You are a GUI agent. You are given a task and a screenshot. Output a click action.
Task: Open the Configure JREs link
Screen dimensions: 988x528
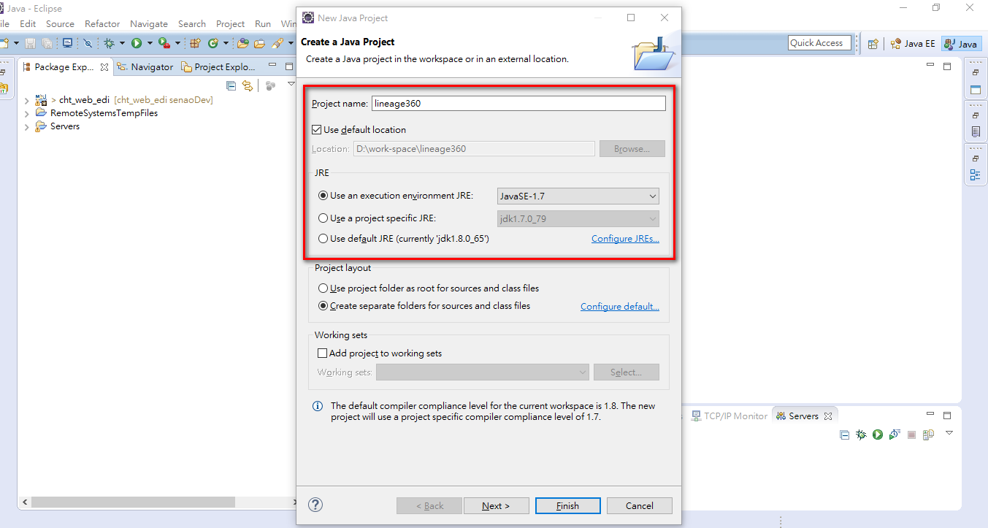(x=625, y=239)
